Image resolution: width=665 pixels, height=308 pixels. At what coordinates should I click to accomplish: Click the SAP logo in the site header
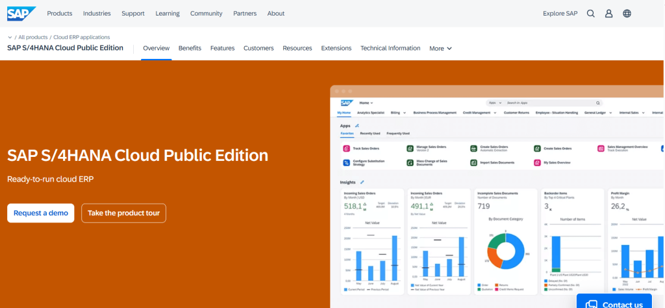click(x=21, y=14)
